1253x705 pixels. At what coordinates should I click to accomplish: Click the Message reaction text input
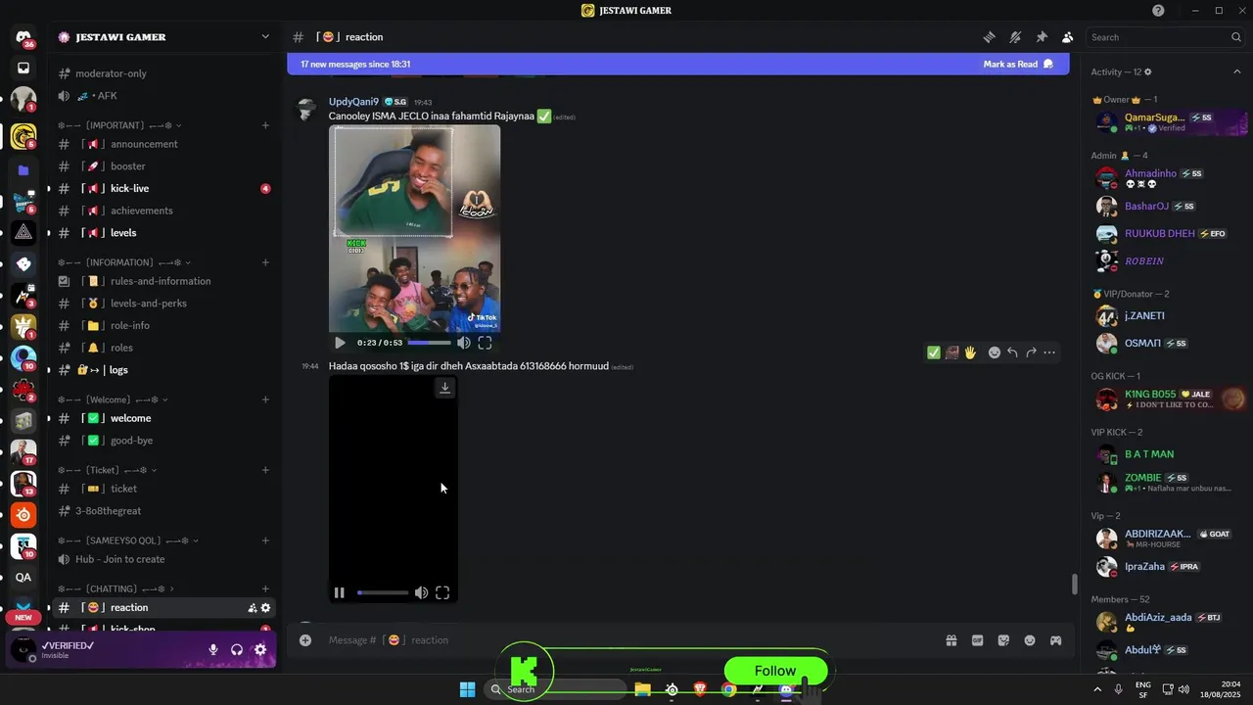(626, 640)
